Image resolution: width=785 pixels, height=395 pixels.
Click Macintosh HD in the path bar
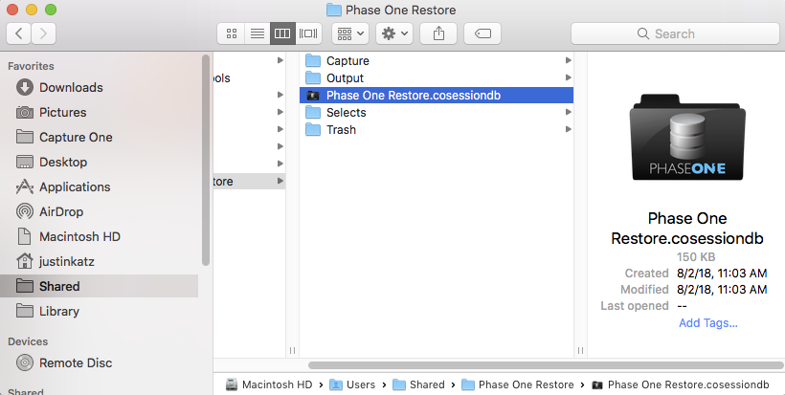(269, 384)
